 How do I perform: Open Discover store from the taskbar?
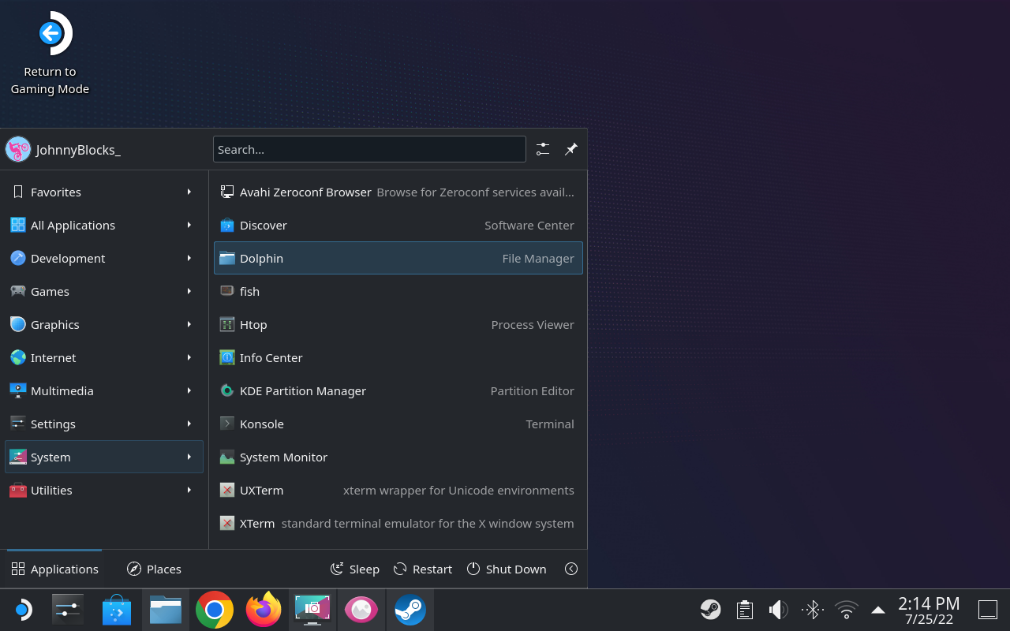(117, 610)
